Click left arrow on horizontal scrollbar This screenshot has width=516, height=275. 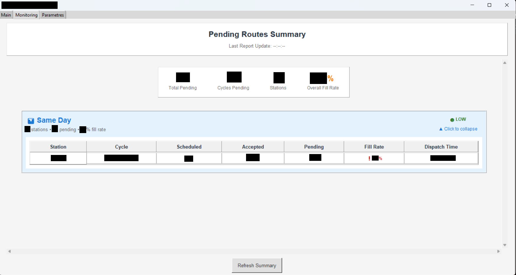[x=9, y=251]
